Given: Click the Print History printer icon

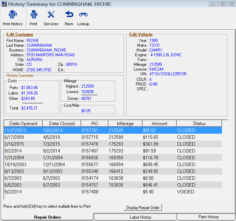Looking at the screenshot, I should click(13, 14).
